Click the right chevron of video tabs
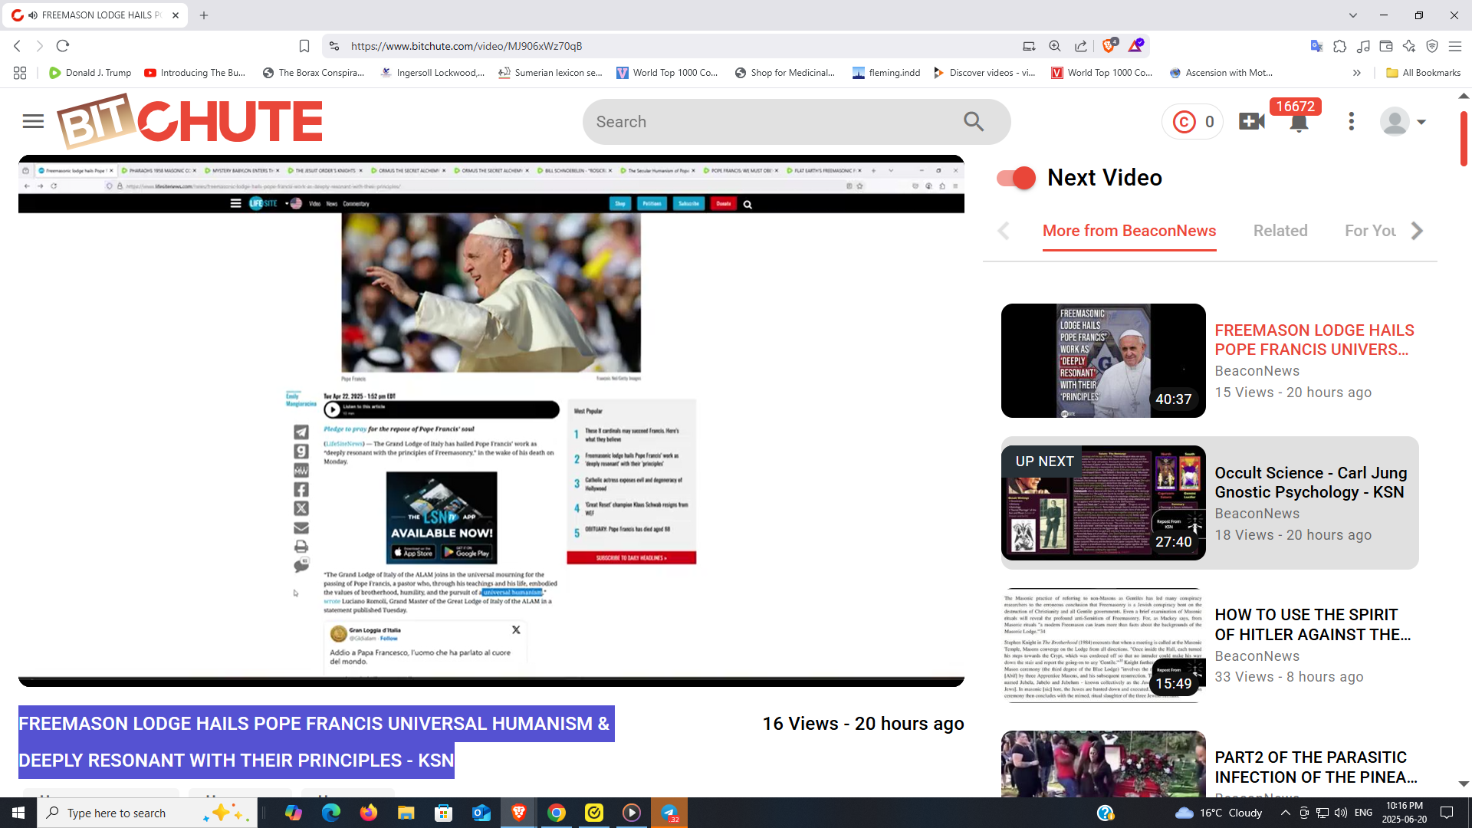Image resolution: width=1472 pixels, height=828 pixels. point(1417,231)
